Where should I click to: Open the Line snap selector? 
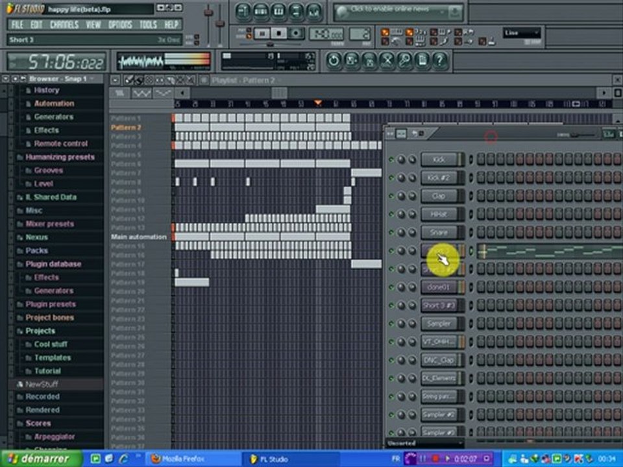[x=522, y=32]
